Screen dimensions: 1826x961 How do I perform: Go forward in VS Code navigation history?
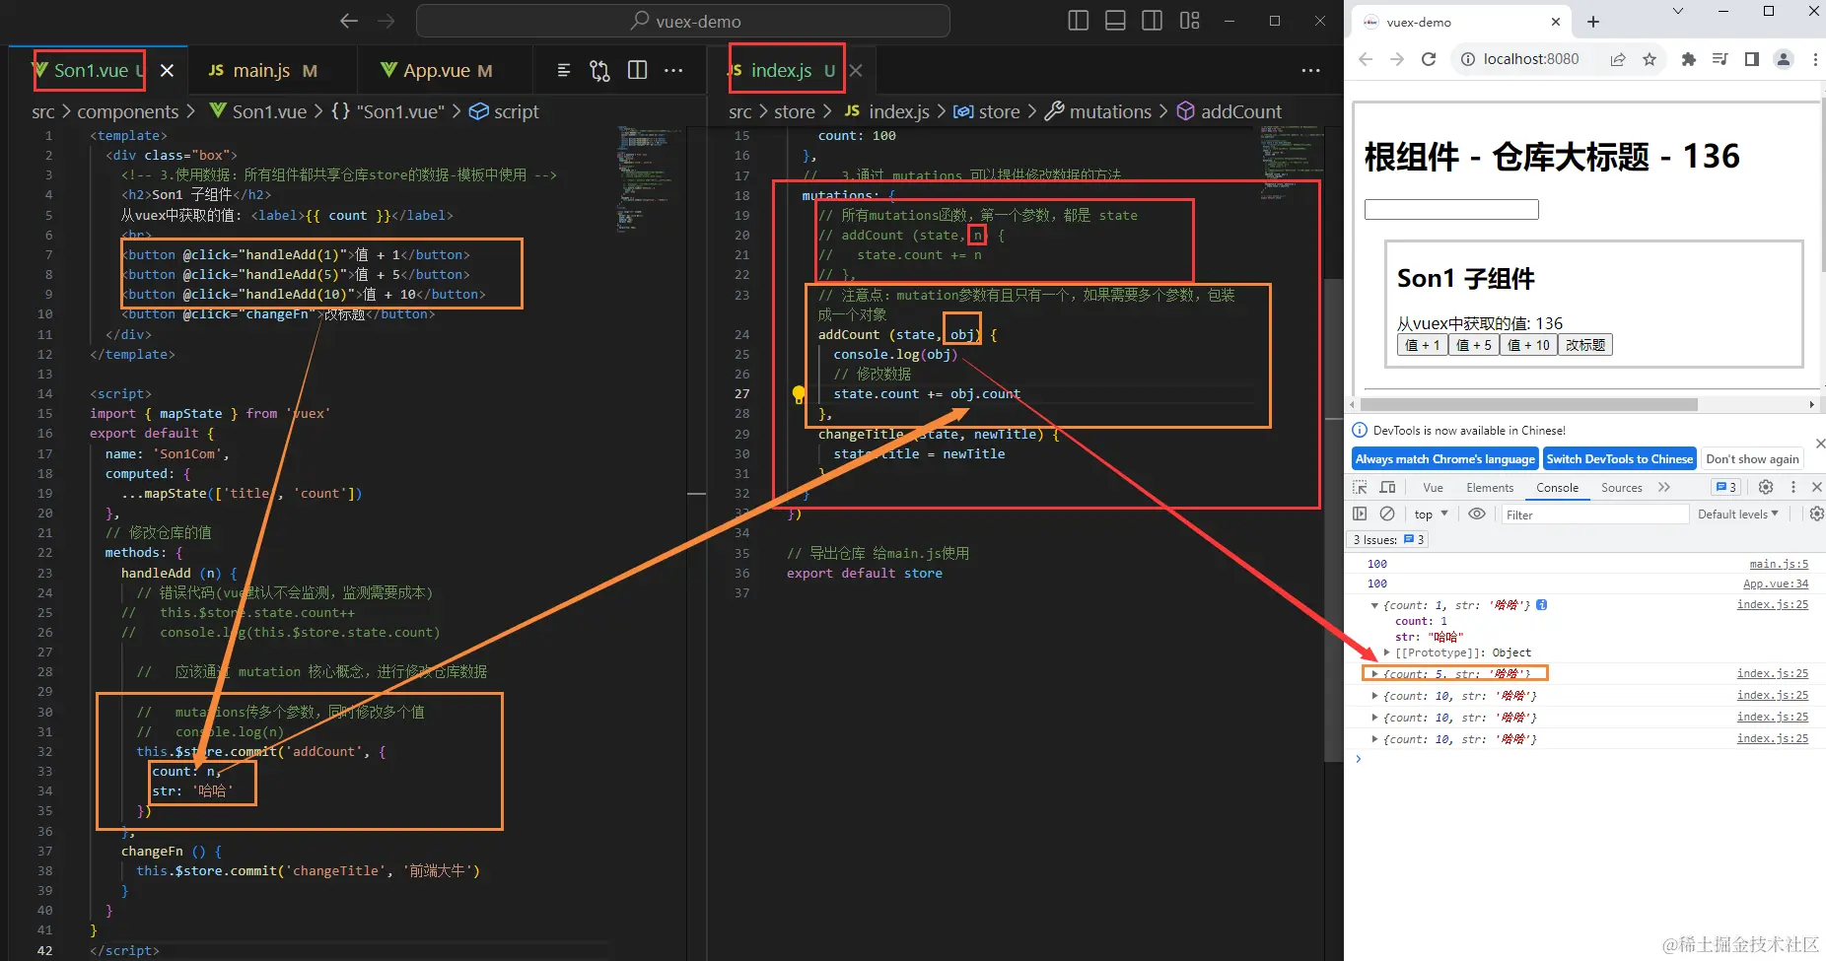386,21
